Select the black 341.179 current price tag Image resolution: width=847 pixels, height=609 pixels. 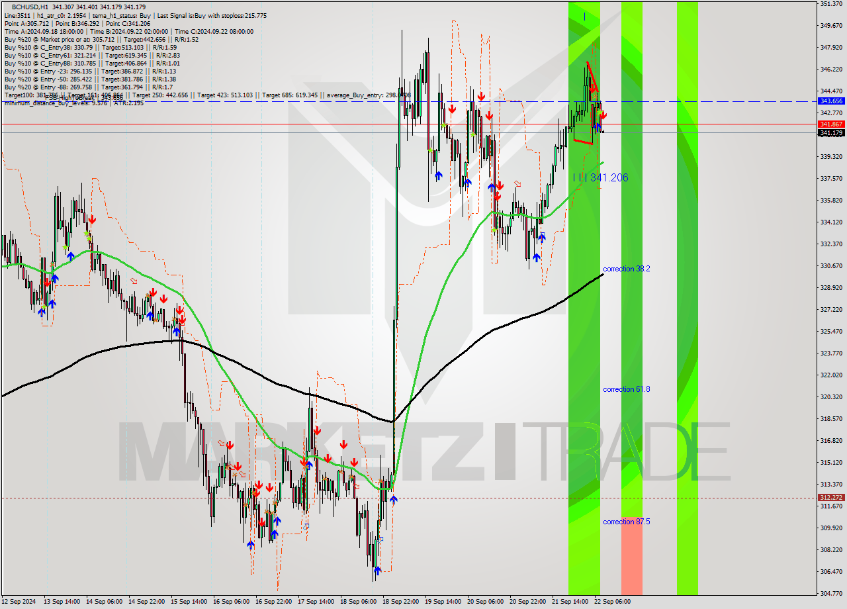[x=831, y=132]
